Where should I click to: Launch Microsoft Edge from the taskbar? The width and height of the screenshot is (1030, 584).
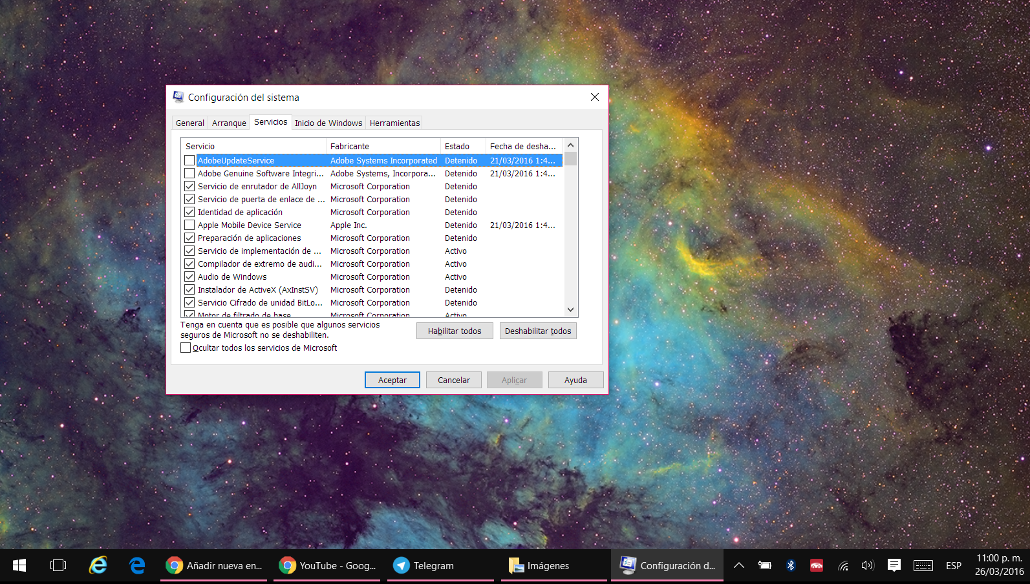point(137,565)
